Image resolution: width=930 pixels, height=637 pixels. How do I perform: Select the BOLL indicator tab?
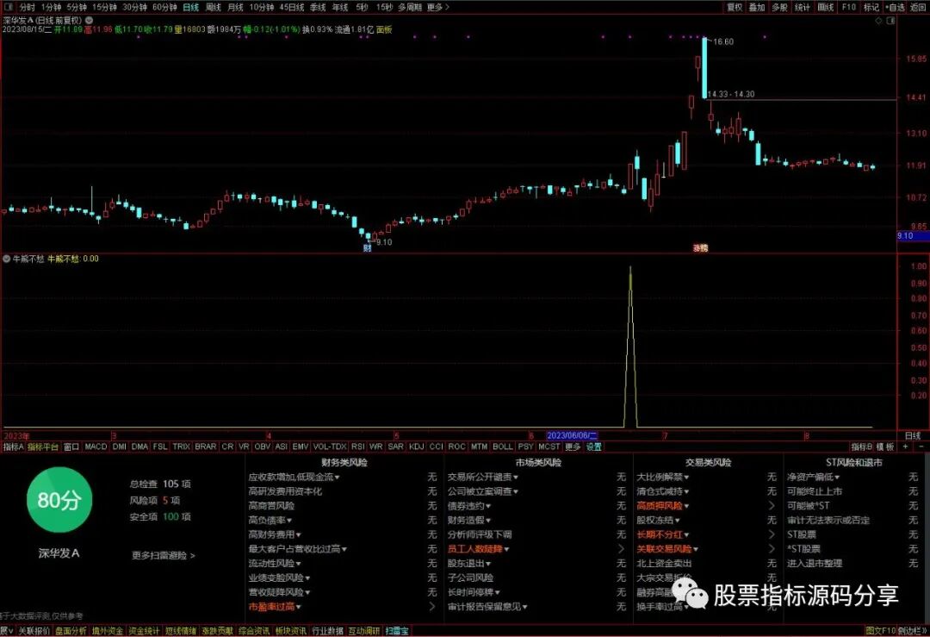(x=502, y=447)
